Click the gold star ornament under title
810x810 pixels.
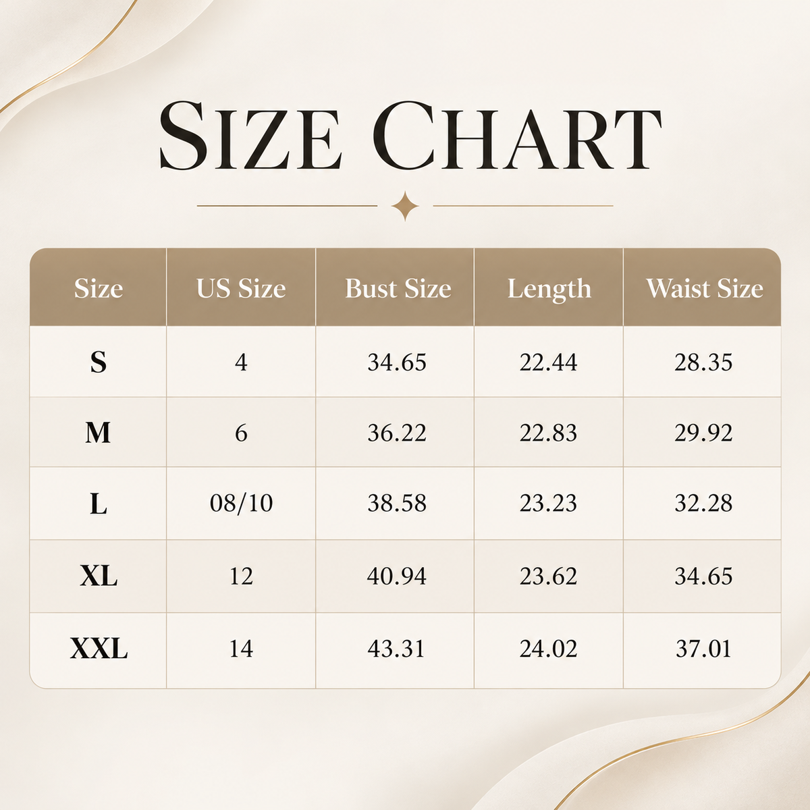pyautogui.click(x=405, y=206)
